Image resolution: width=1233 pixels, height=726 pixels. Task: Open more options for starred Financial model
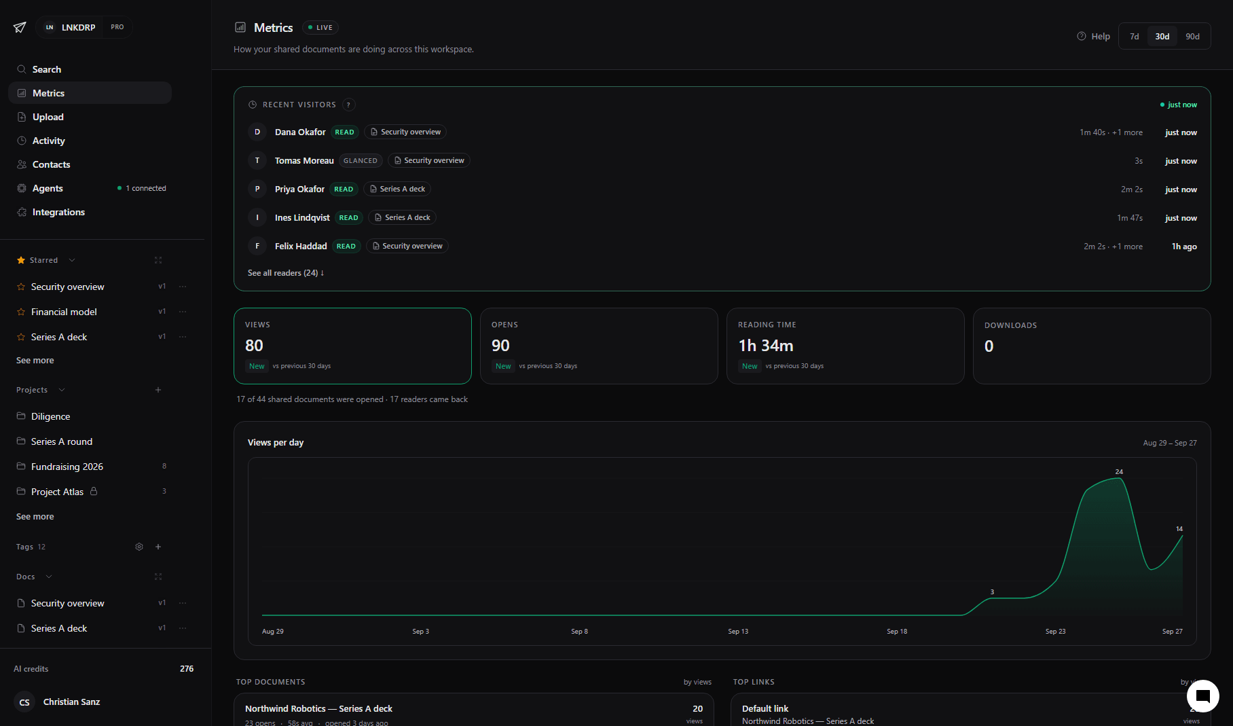pyautogui.click(x=183, y=312)
